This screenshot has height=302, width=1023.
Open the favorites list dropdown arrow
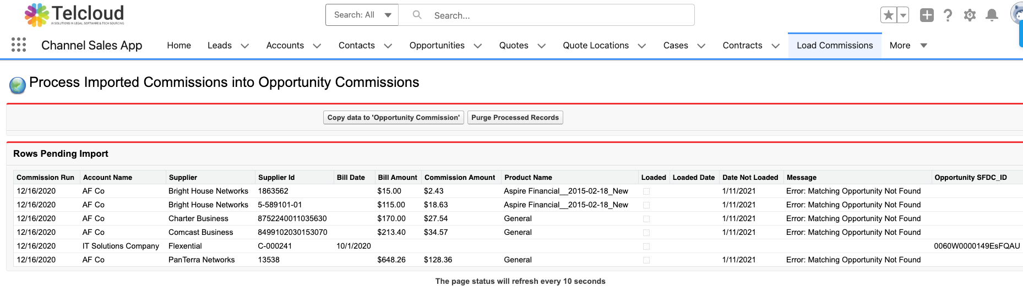coord(903,15)
